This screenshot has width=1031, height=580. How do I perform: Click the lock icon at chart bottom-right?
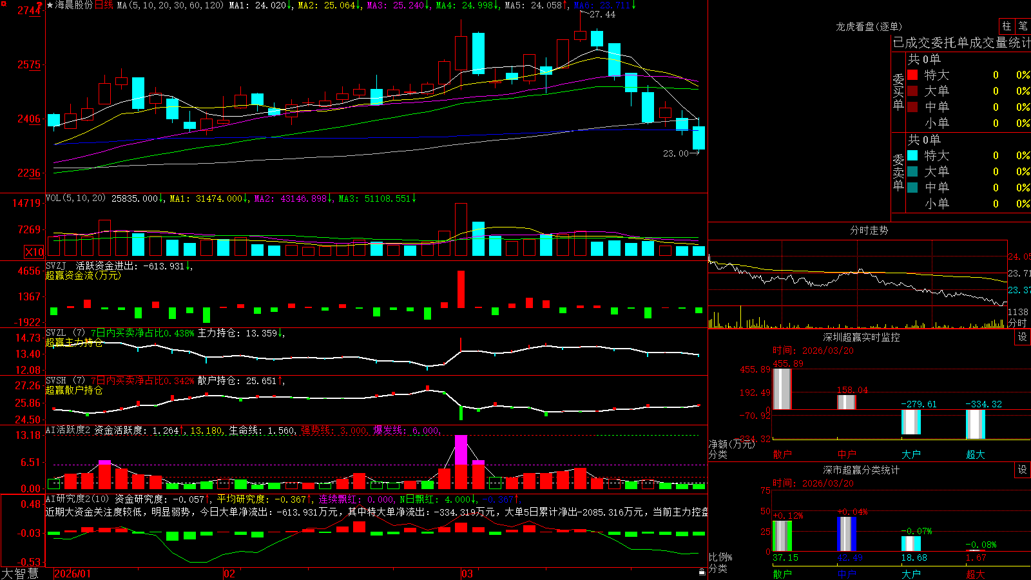click(x=702, y=572)
